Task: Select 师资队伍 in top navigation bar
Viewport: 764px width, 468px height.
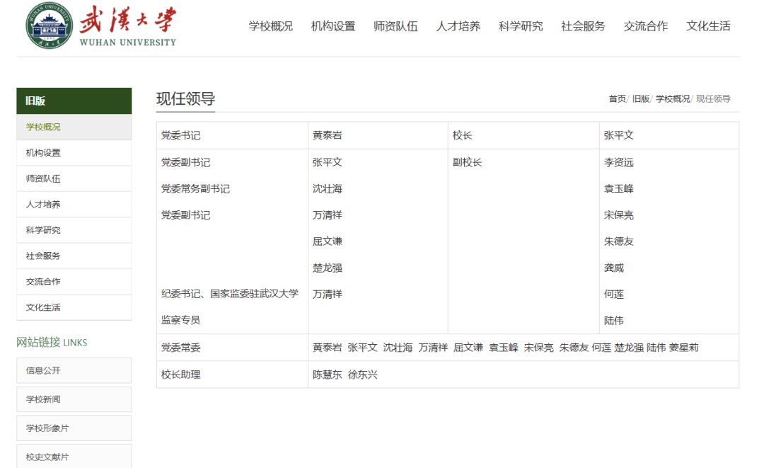Action: [395, 26]
